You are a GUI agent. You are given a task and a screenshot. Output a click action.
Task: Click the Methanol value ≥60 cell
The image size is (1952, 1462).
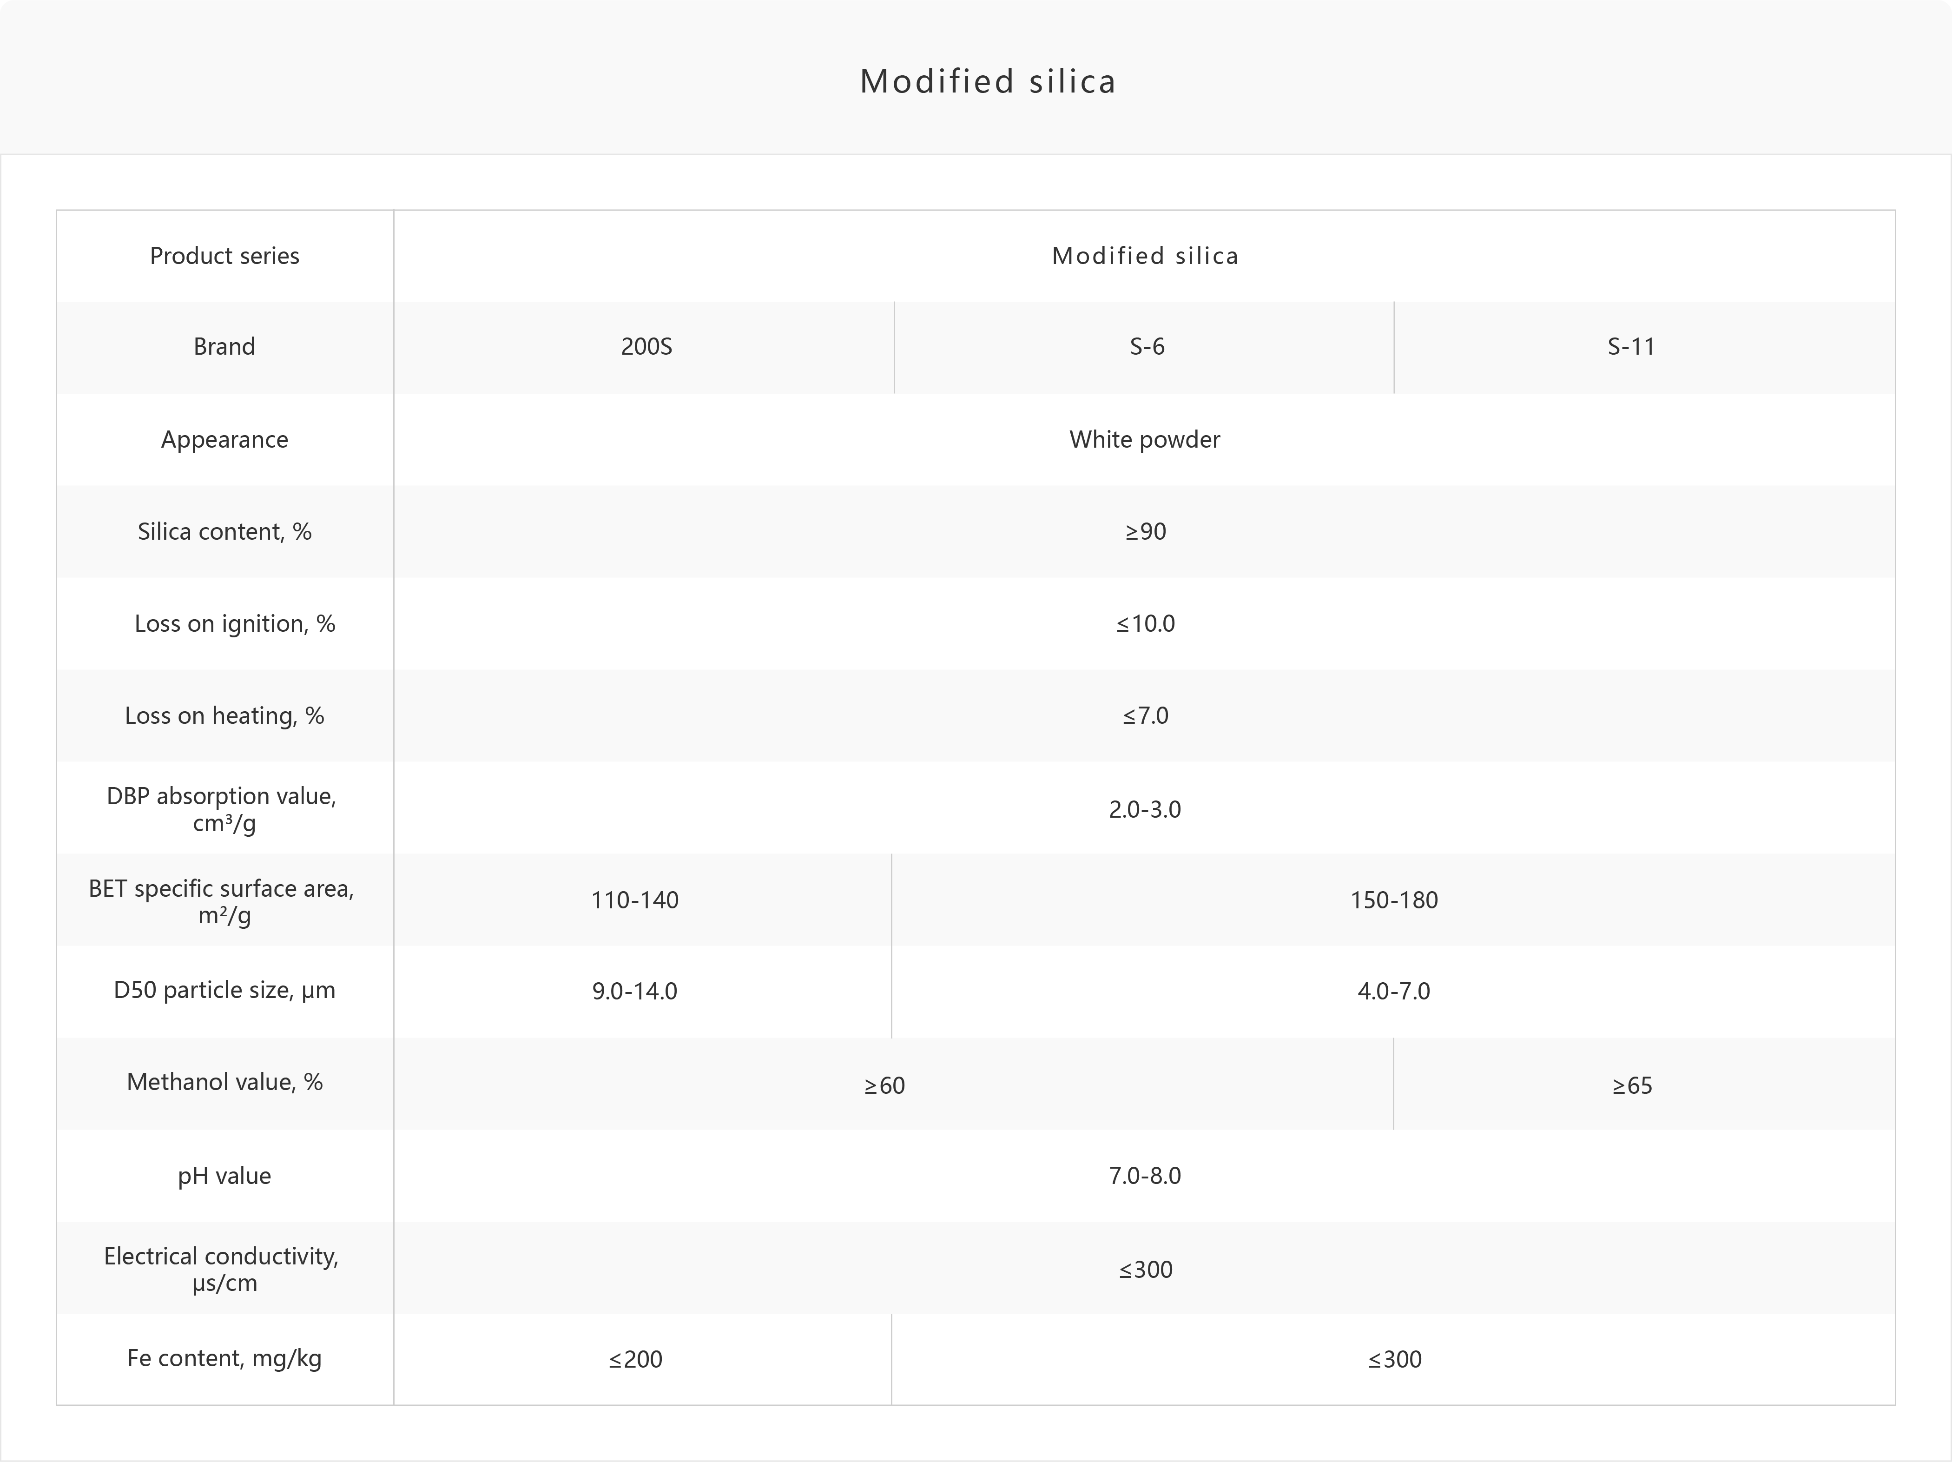pos(893,1084)
